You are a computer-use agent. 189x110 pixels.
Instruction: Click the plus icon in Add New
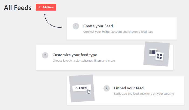(39, 7)
